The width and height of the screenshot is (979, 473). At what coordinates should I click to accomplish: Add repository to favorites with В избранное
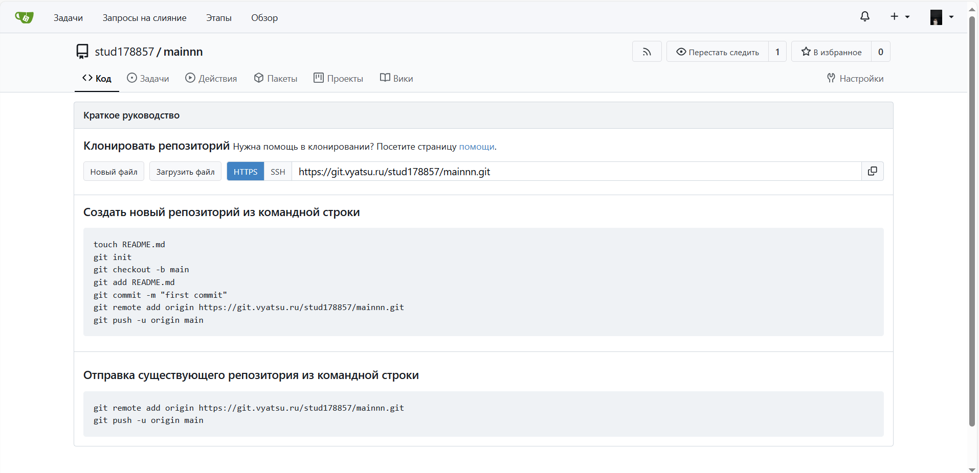pyautogui.click(x=831, y=52)
